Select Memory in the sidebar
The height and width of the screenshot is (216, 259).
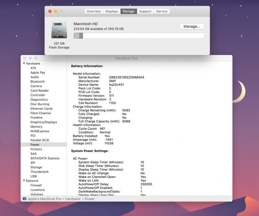point(36,126)
